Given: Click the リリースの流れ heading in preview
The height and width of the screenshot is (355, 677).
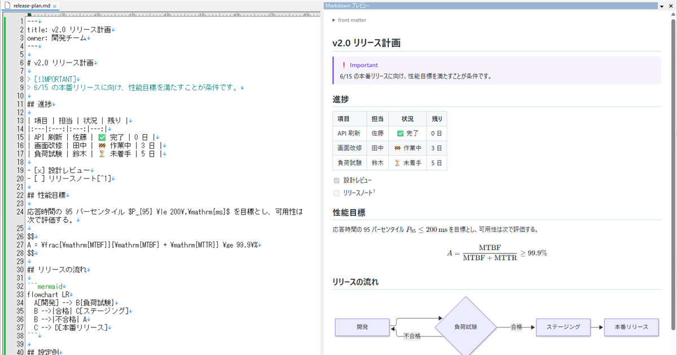Looking at the screenshot, I should tap(355, 282).
